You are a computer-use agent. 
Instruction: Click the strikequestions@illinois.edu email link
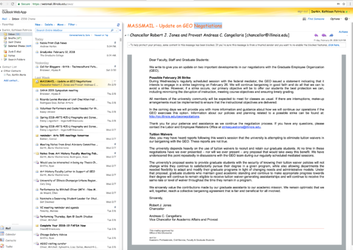tap(241, 127)
